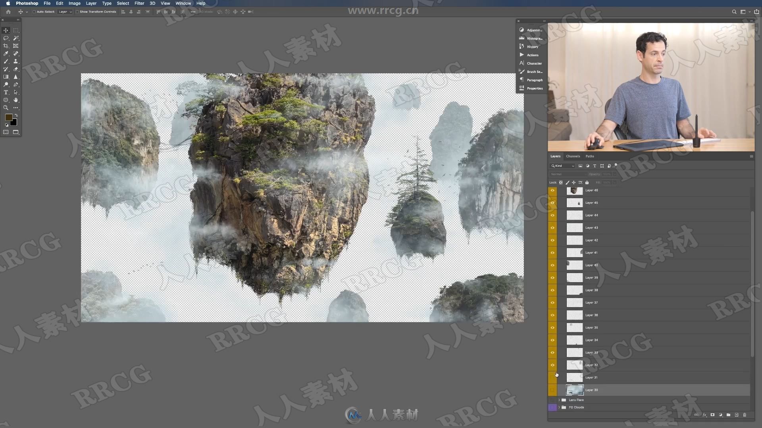Reset to default foreground/background colors
762x428 pixels.
tap(6, 125)
